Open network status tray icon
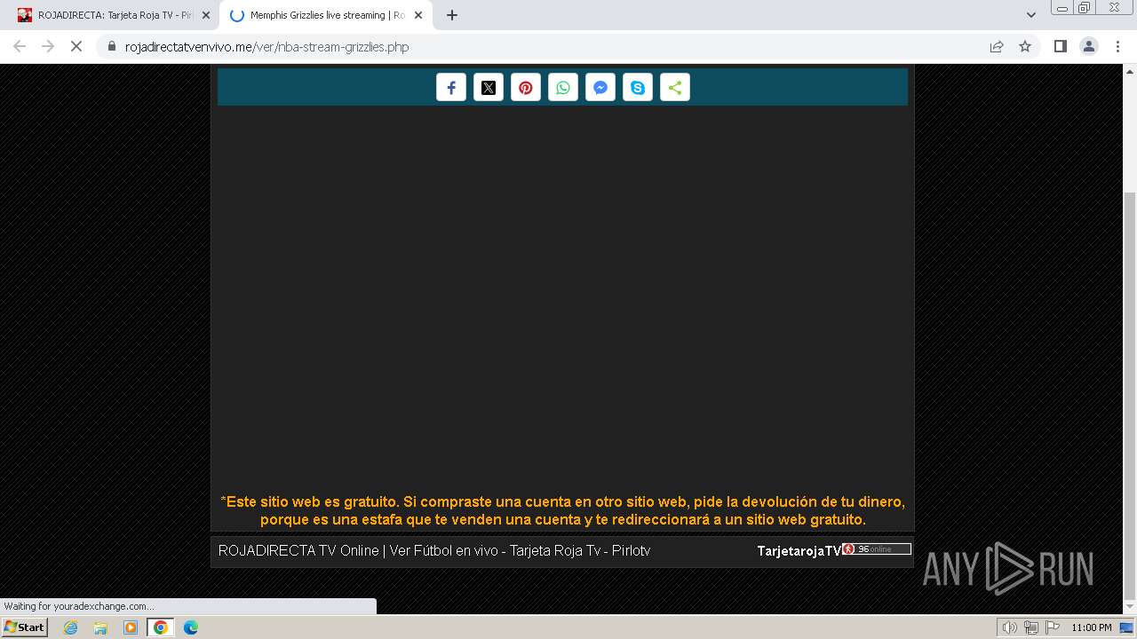Image resolution: width=1137 pixels, height=639 pixels. point(1030,627)
